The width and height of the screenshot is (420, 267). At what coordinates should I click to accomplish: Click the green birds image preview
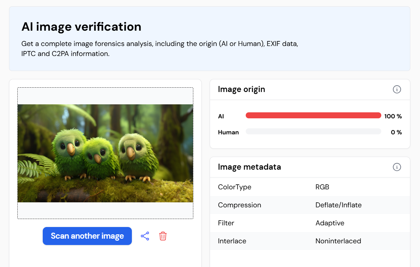105,153
